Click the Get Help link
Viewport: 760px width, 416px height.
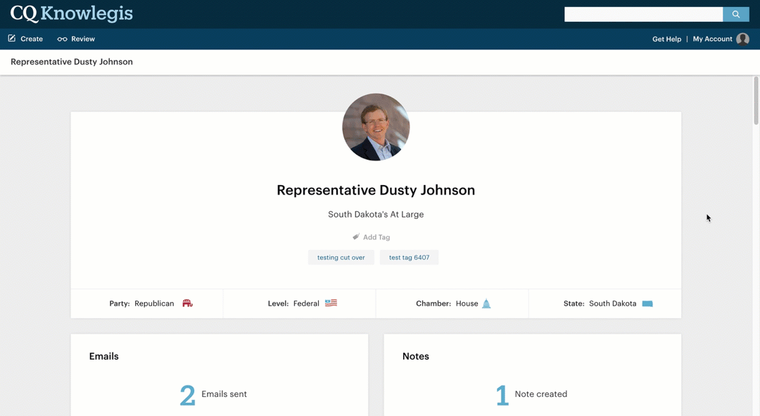pos(666,39)
